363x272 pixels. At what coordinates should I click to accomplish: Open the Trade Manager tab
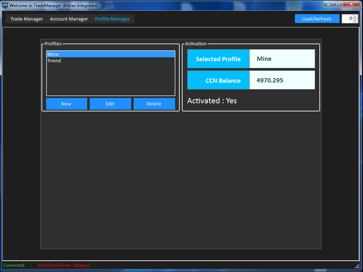(27, 19)
